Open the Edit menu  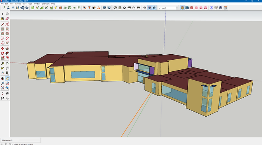pyautogui.click(x=7, y=3)
